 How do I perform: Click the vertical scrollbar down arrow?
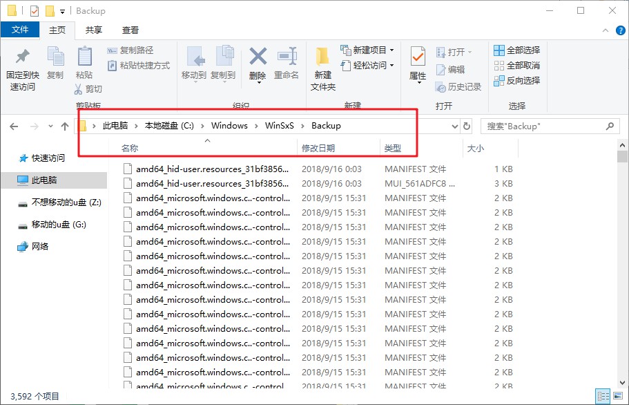coord(623,387)
